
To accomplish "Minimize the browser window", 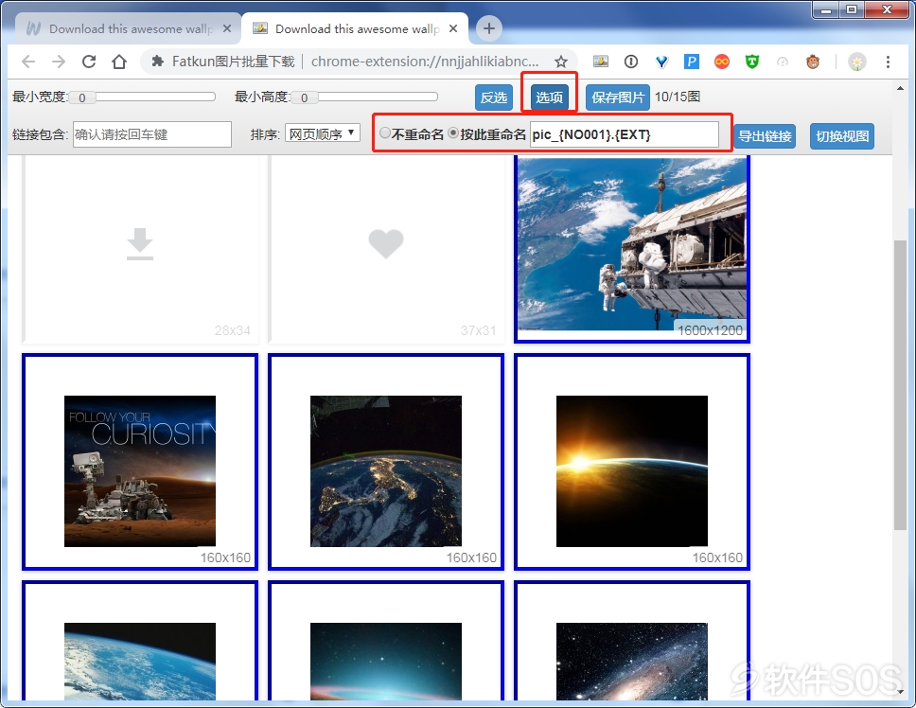I will coord(826,9).
